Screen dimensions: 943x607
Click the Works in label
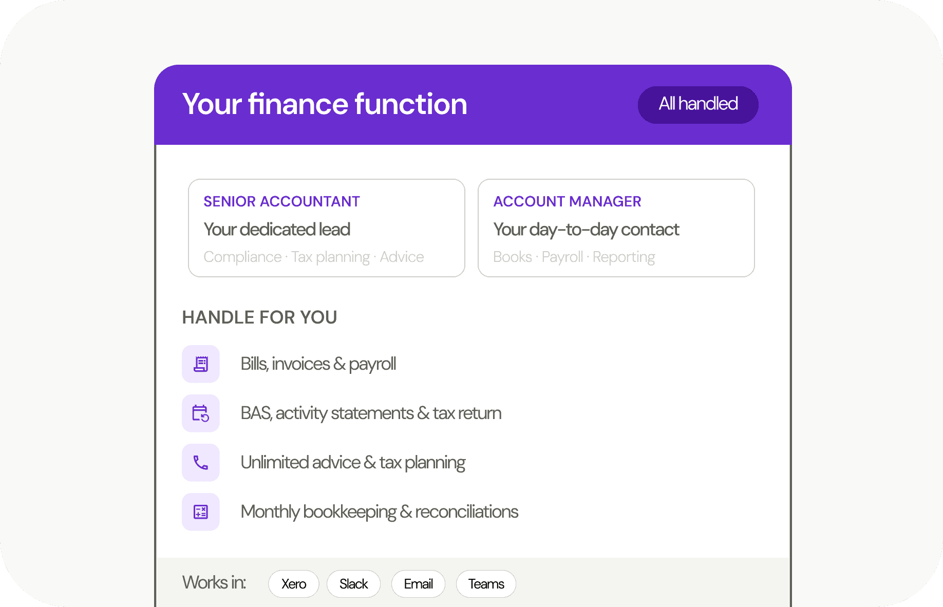click(214, 583)
